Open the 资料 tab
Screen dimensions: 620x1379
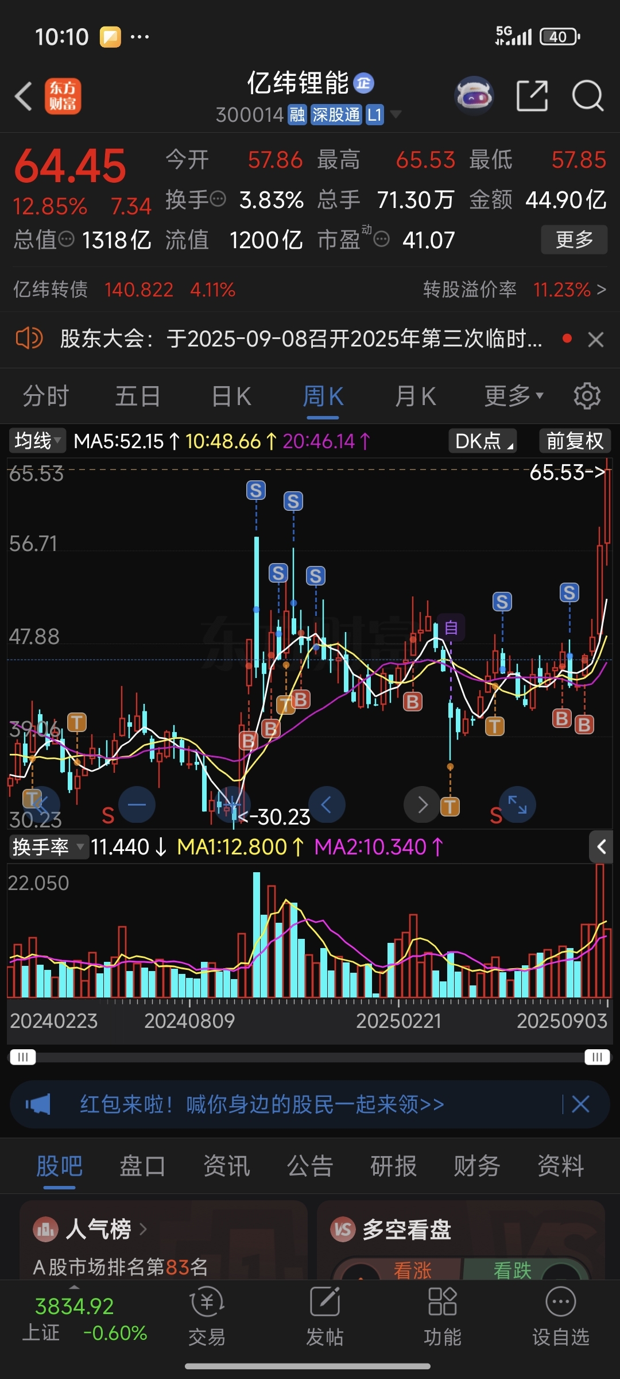point(560,1166)
